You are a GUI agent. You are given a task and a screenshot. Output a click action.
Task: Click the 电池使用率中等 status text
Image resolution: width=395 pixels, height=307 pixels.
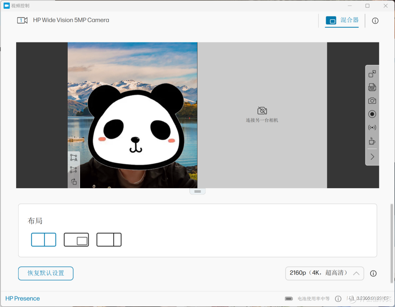pos(314,299)
